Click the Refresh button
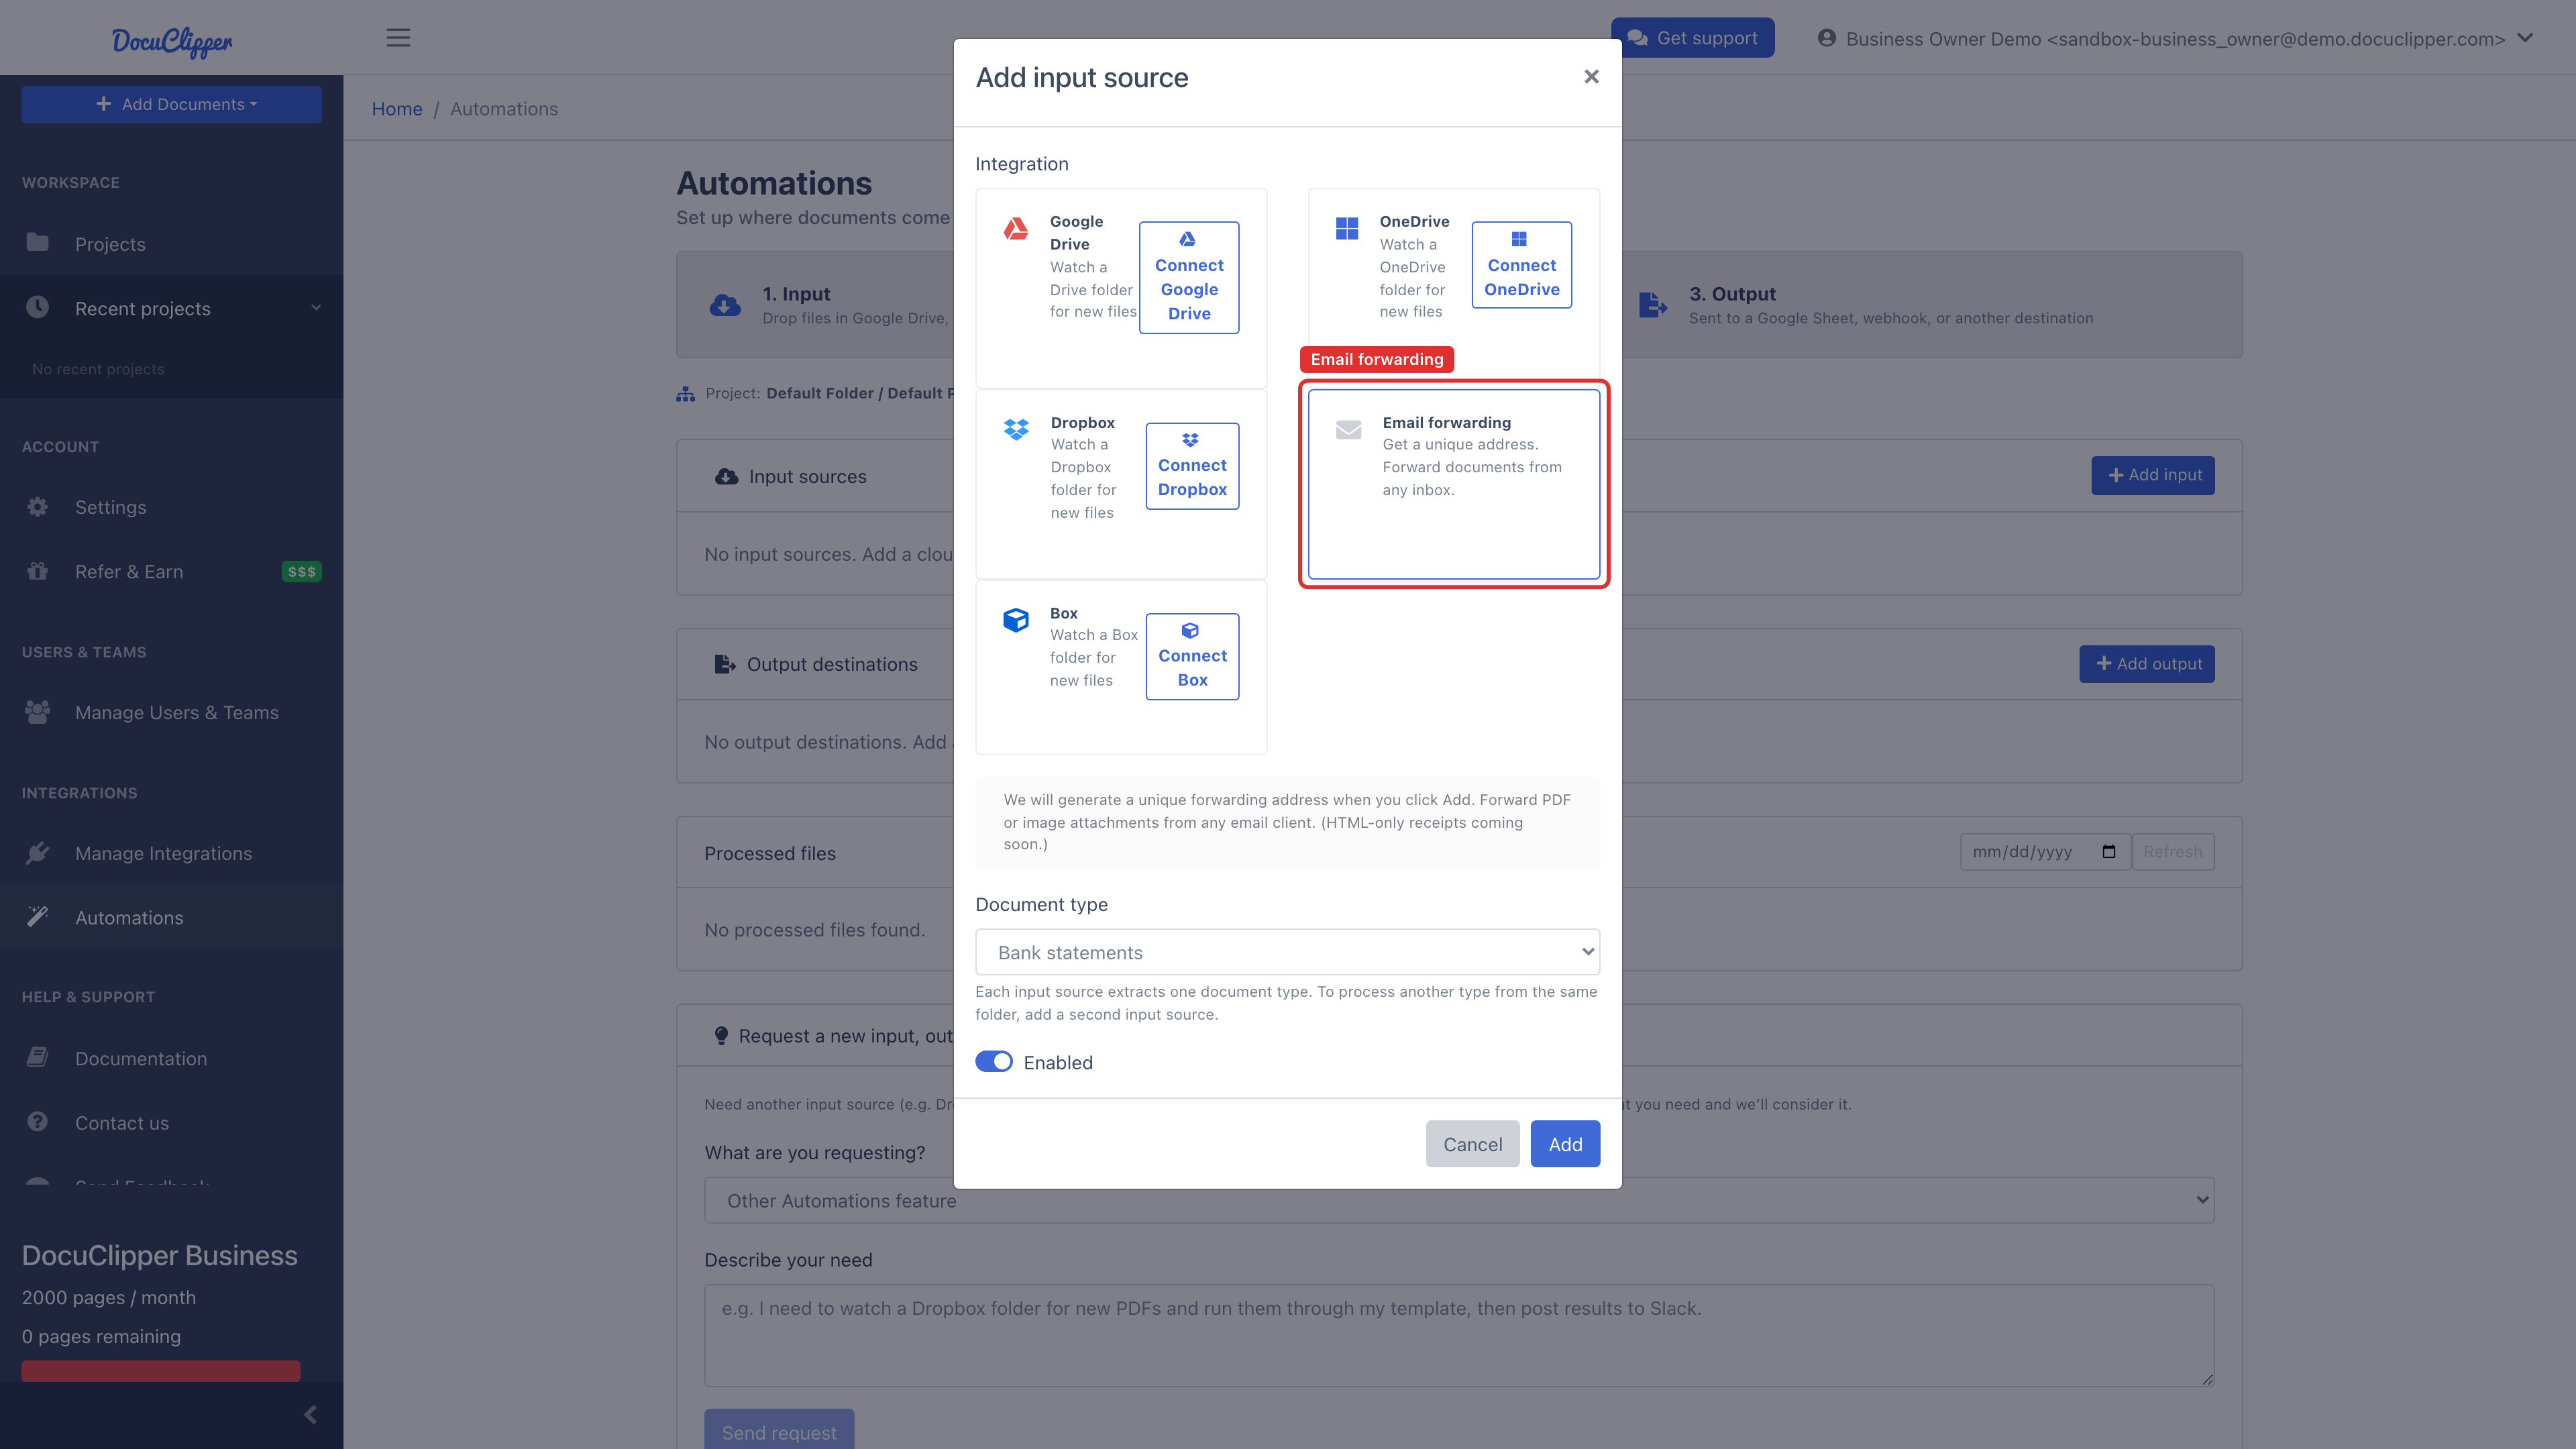Viewport: 2576px width, 1449px height. 2172,852
